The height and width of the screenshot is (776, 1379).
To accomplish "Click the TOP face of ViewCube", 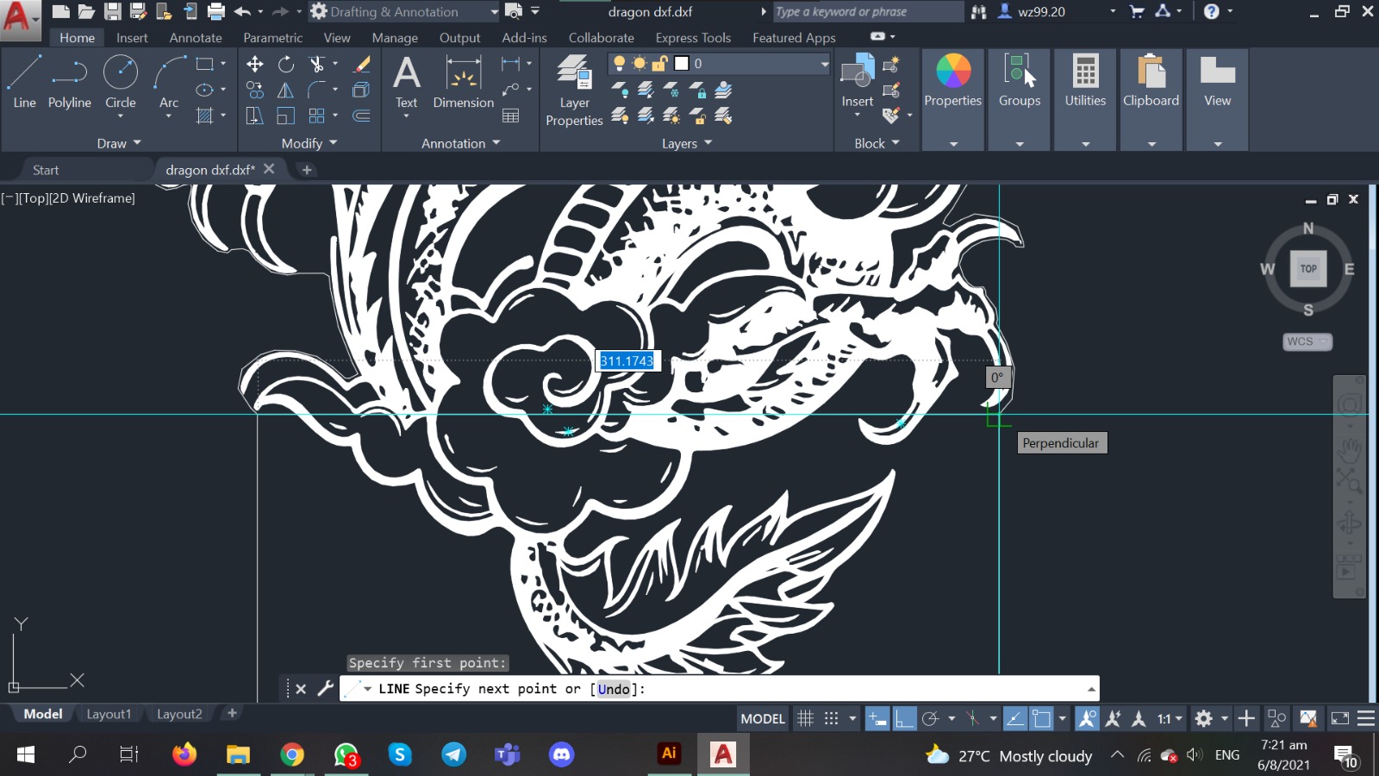I will pyautogui.click(x=1308, y=268).
